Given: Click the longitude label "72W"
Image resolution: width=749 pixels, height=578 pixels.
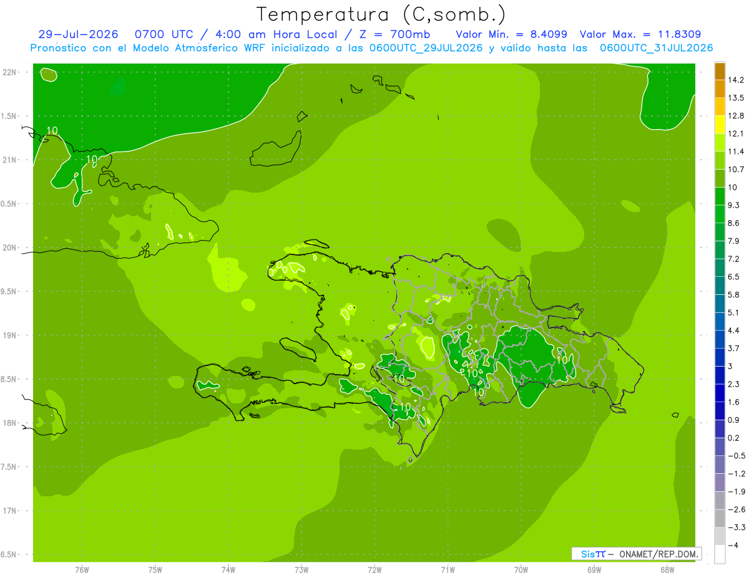Looking at the screenshot, I should tap(374, 569).
